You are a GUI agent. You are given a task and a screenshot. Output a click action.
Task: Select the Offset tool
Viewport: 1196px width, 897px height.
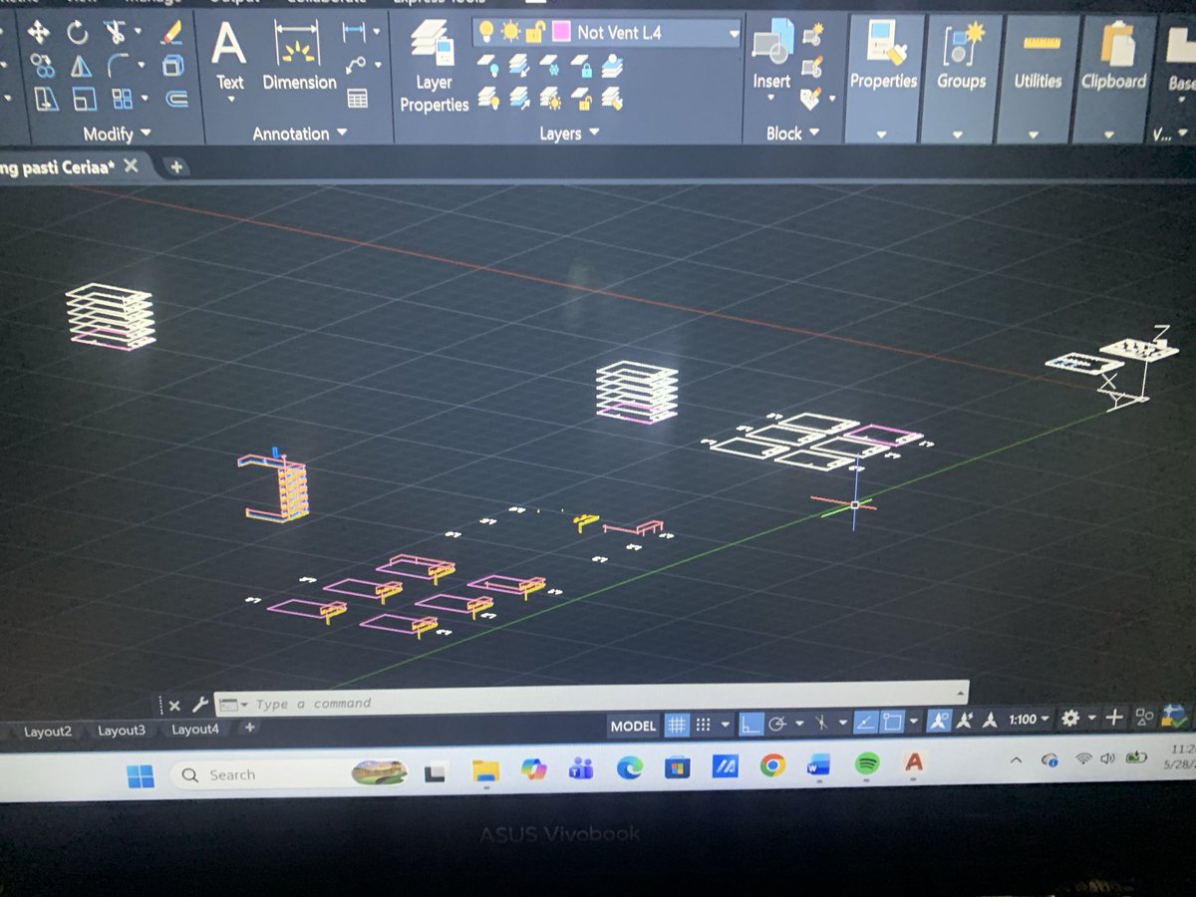point(176,98)
